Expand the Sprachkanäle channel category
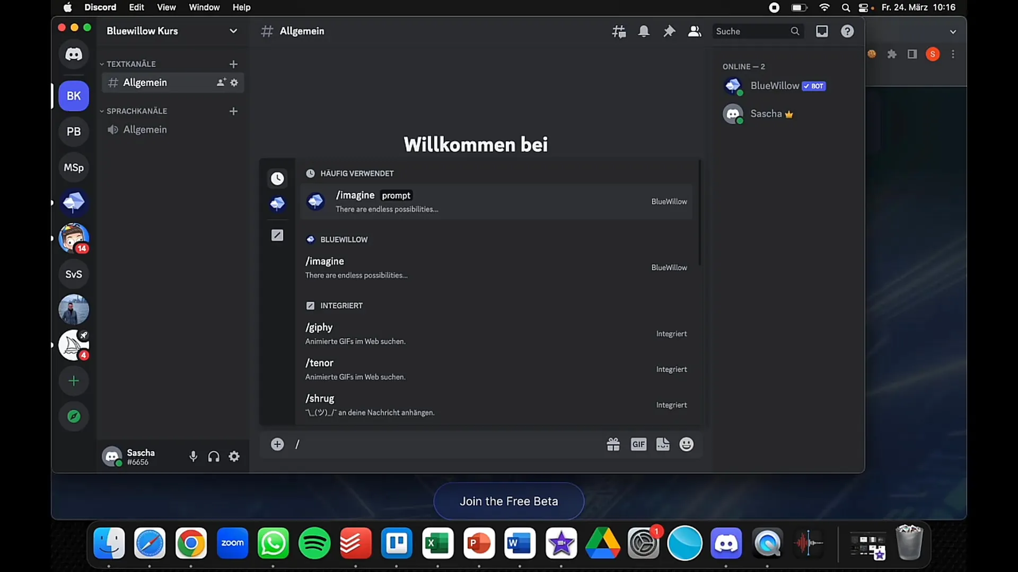1018x572 pixels. 101,110
